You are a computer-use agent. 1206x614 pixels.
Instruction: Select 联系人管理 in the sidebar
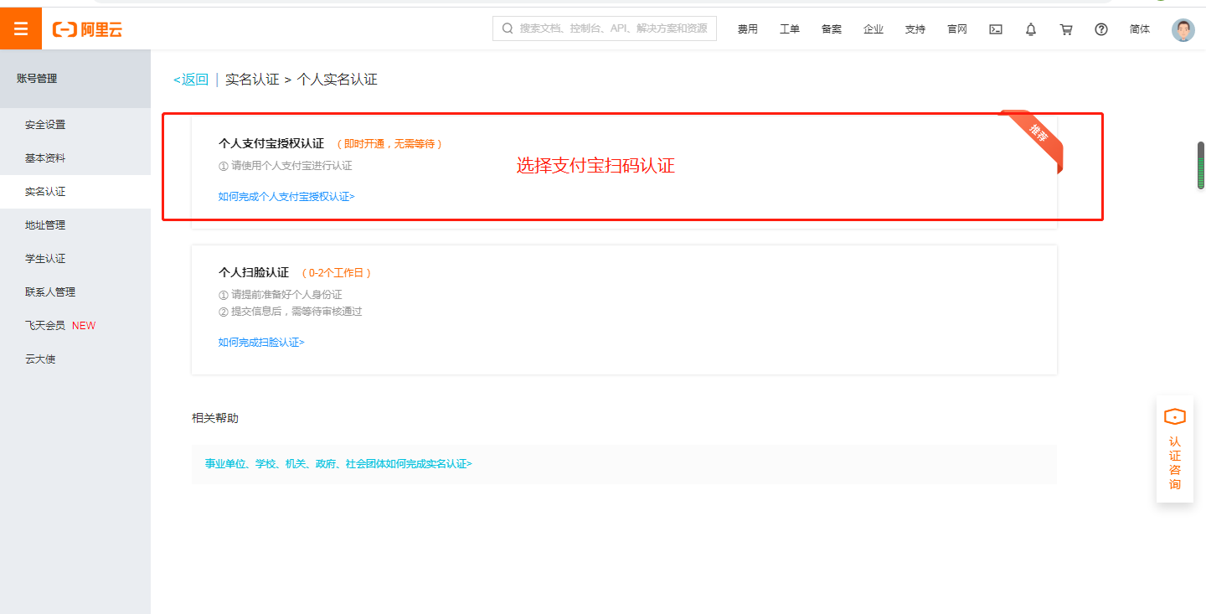75,292
